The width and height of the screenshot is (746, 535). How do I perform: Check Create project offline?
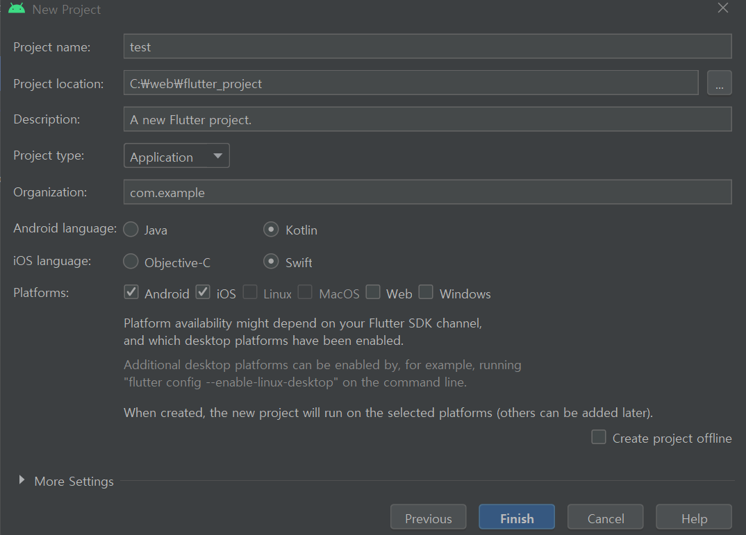[x=599, y=436]
